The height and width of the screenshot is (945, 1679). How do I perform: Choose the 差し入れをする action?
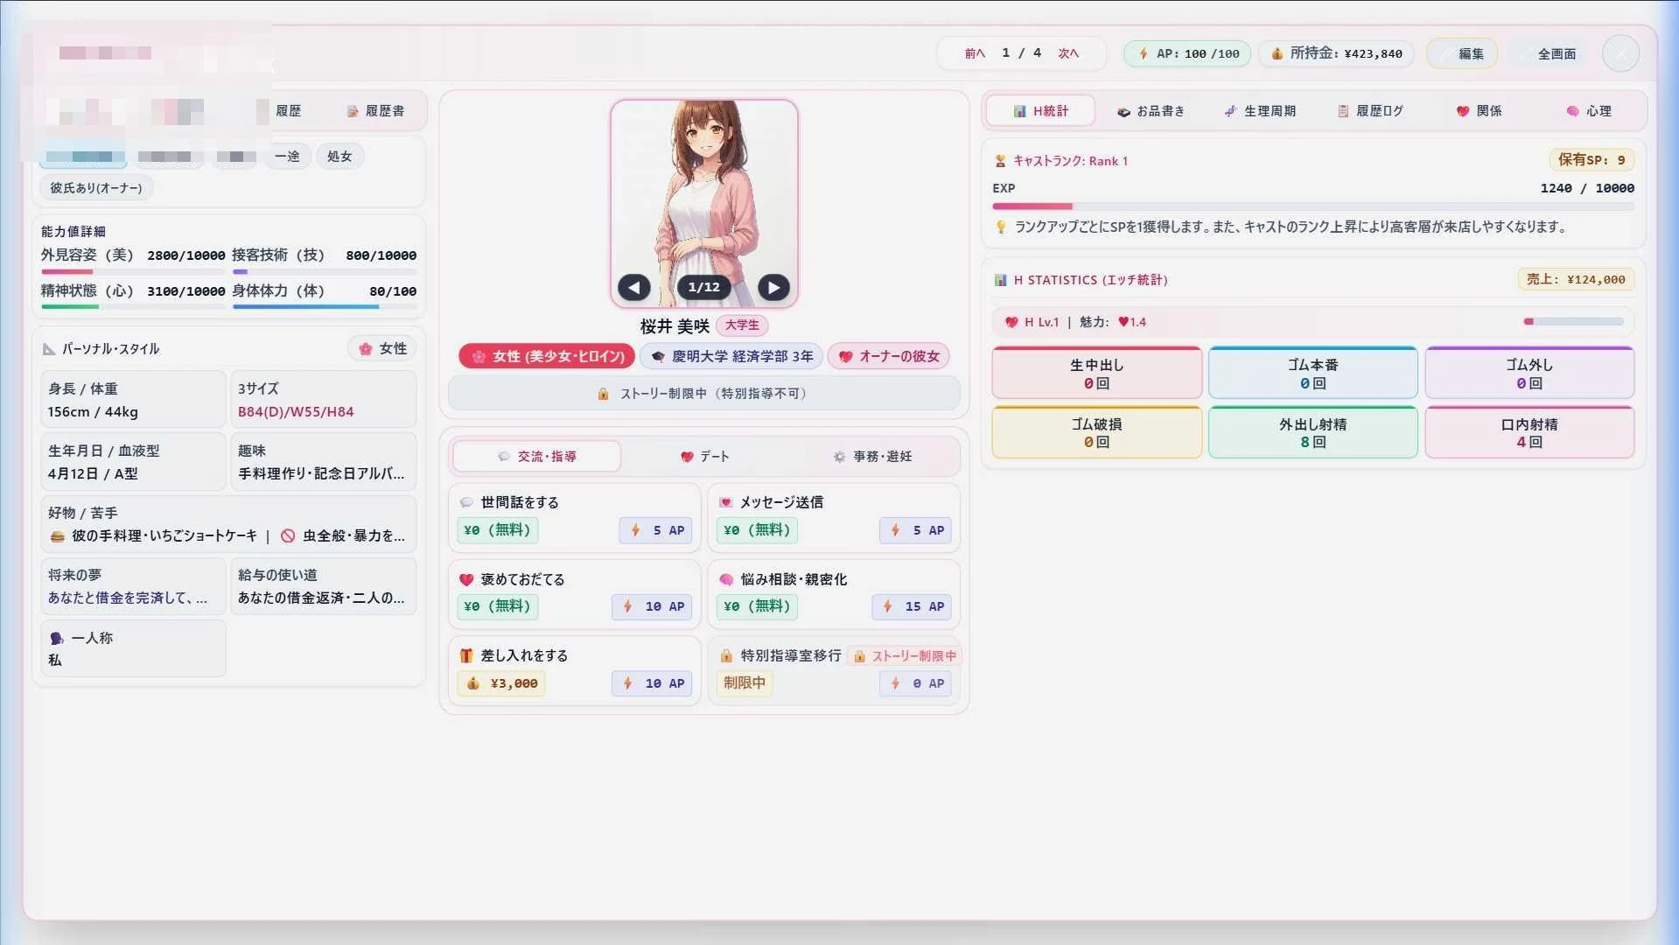(x=575, y=670)
